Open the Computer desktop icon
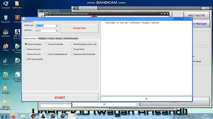Screen dimensions: 213x119 (x=6, y=5)
